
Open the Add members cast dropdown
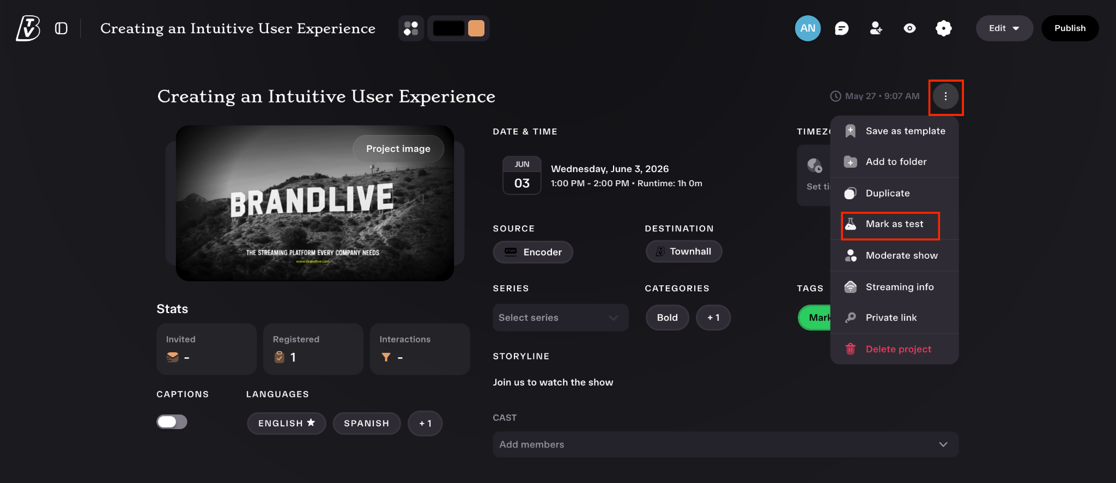(725, 444)
